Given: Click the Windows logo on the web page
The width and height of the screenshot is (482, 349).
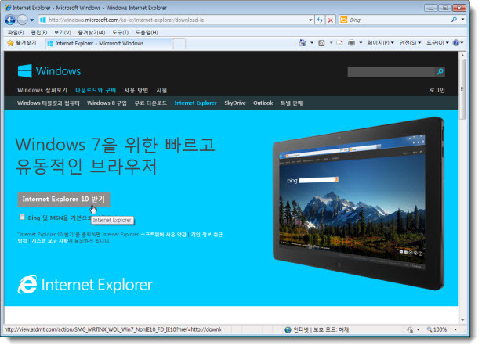Looking at the screenshot, I should coord(49,71).
